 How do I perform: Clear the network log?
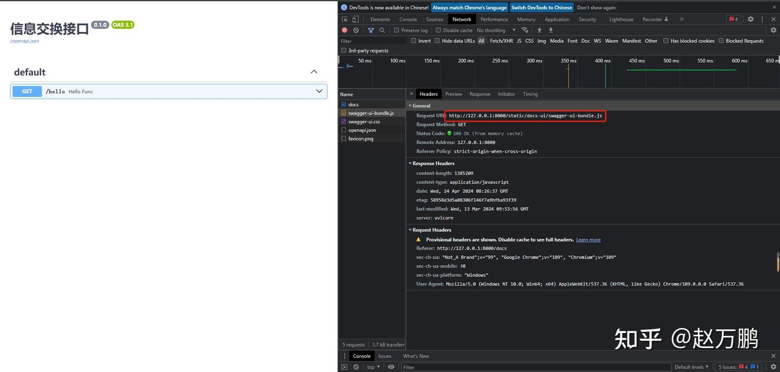tap(356, 30)
